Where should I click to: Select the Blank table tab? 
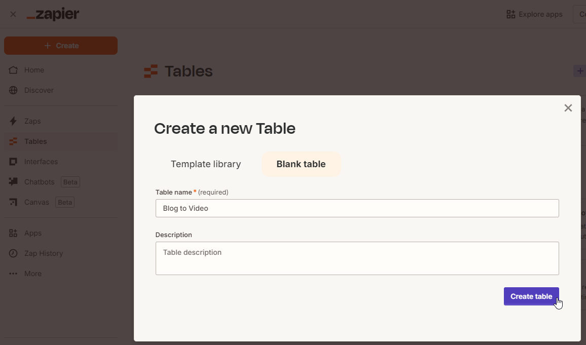click(x=301, y=164)
